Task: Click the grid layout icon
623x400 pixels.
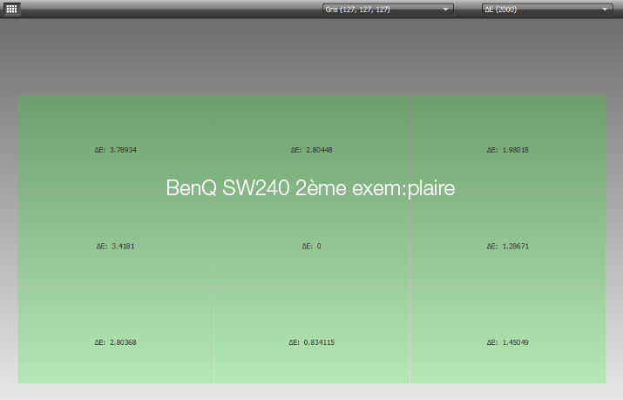Action: (x=11, y=9)
